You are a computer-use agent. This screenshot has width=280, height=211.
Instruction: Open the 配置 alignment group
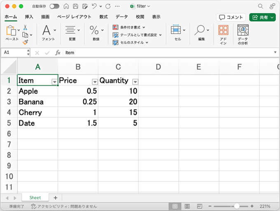click(x=72, y=32)
